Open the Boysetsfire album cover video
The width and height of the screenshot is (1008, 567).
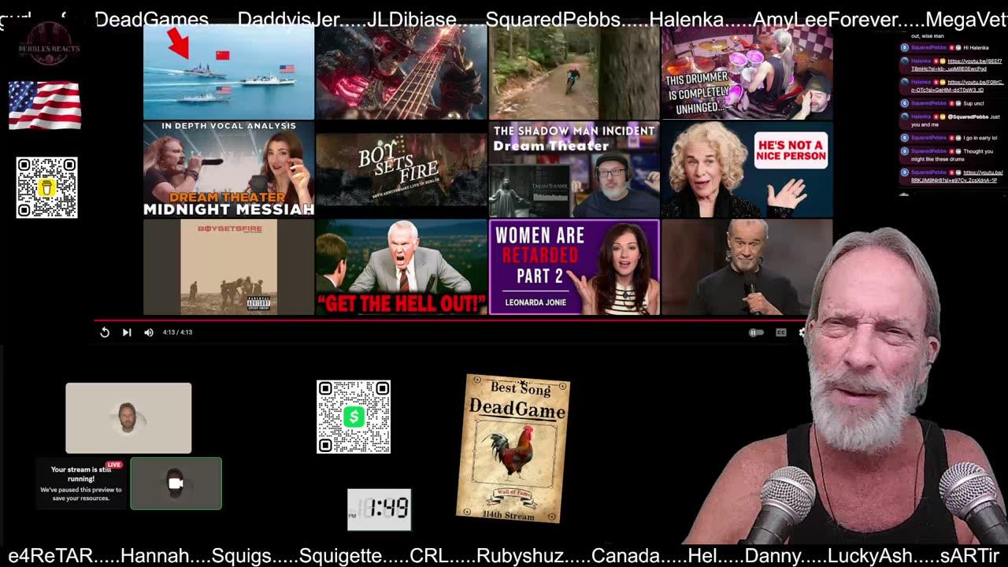(x=228, y=267)
